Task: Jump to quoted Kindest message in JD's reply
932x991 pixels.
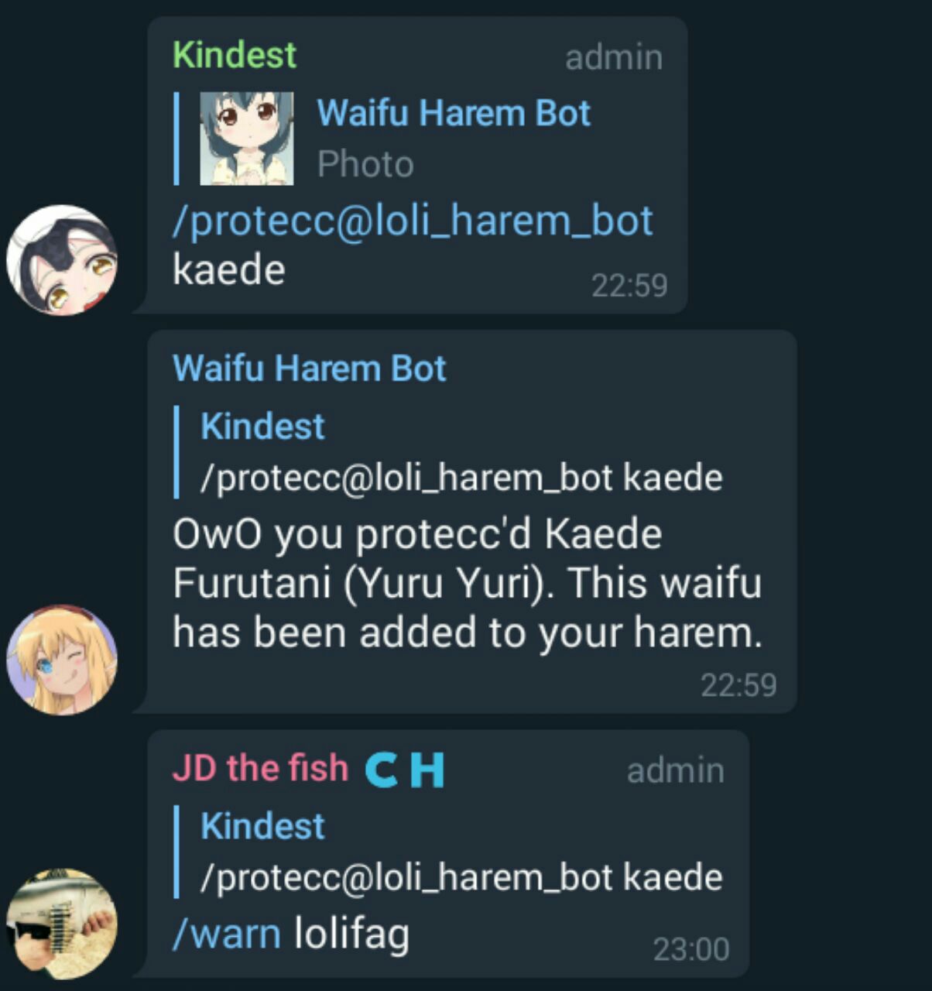Action: click(449, 851)
